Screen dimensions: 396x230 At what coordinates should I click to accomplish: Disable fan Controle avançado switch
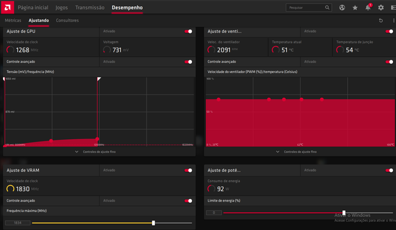click(389, 62)
